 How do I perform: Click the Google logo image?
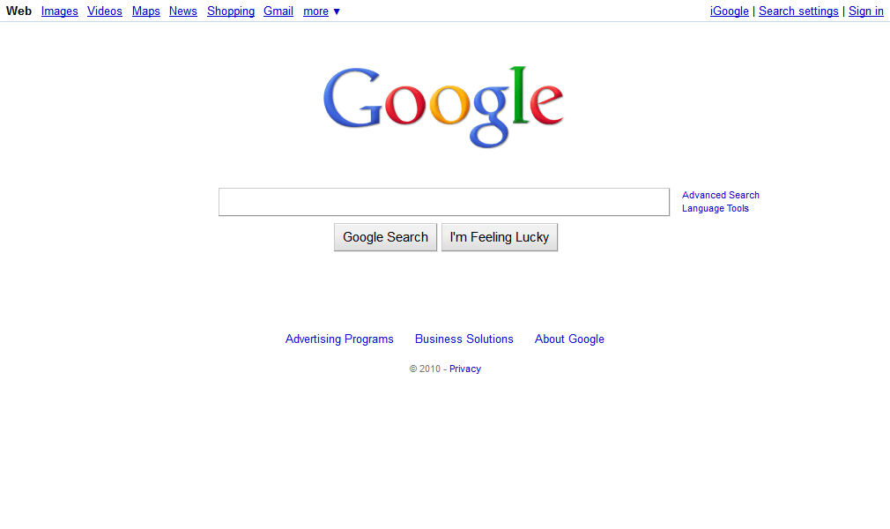pos(443,107)
